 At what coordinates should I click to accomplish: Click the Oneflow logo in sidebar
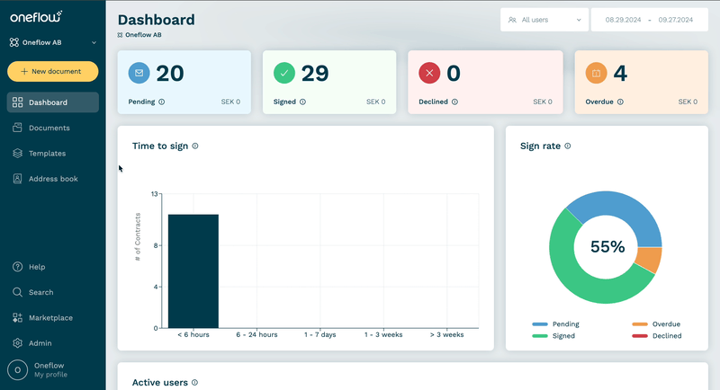36,17
